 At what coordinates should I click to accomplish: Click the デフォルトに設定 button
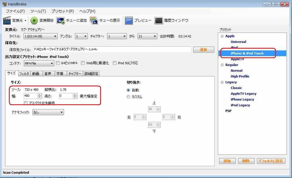(271, 161)
